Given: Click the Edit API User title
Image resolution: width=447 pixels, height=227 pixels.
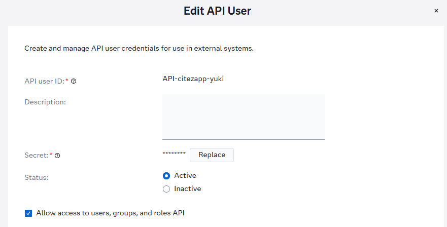Looking at the screenshot, I should [x=217, y=11].
